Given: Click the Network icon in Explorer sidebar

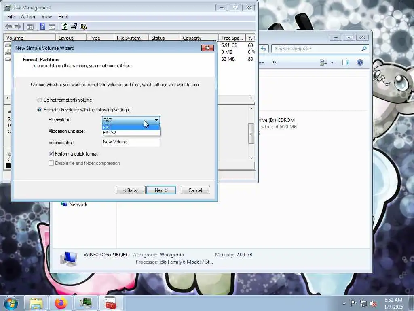Looking at the screenshot, I should [x=63, y=204].
